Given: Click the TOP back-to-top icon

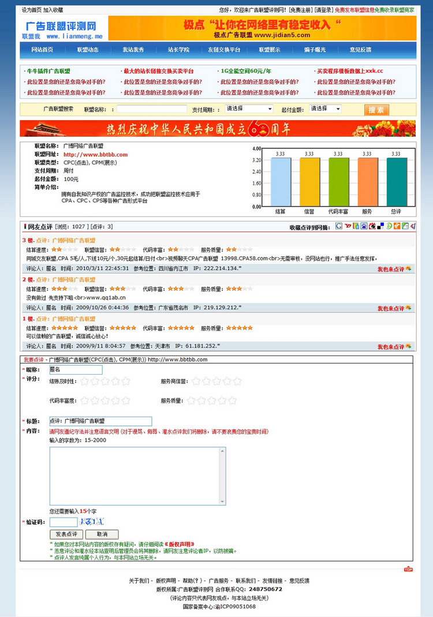Looking at the screenshot, I should click(408, 569).
